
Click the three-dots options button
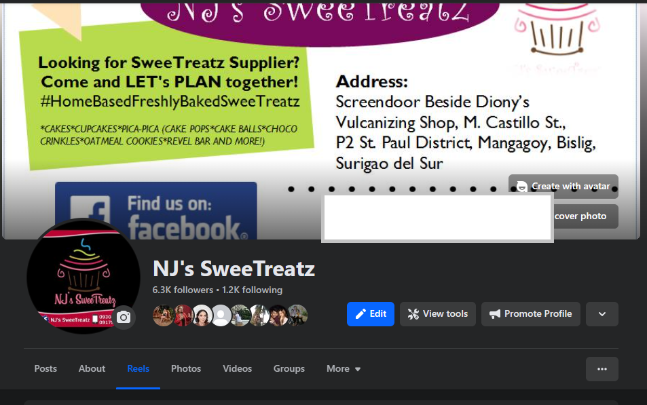[x=602, y=369]
